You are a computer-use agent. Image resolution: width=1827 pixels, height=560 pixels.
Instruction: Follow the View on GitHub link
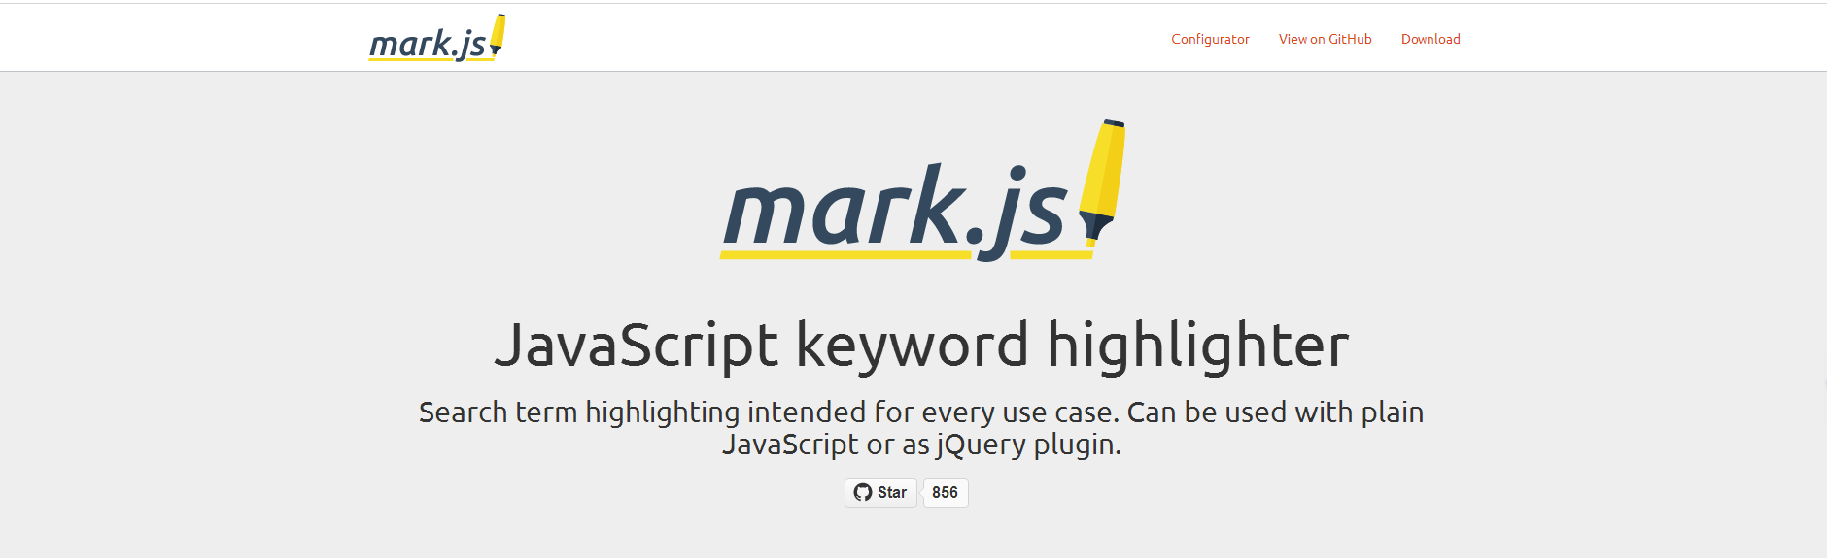click(x=1325, y=39)
